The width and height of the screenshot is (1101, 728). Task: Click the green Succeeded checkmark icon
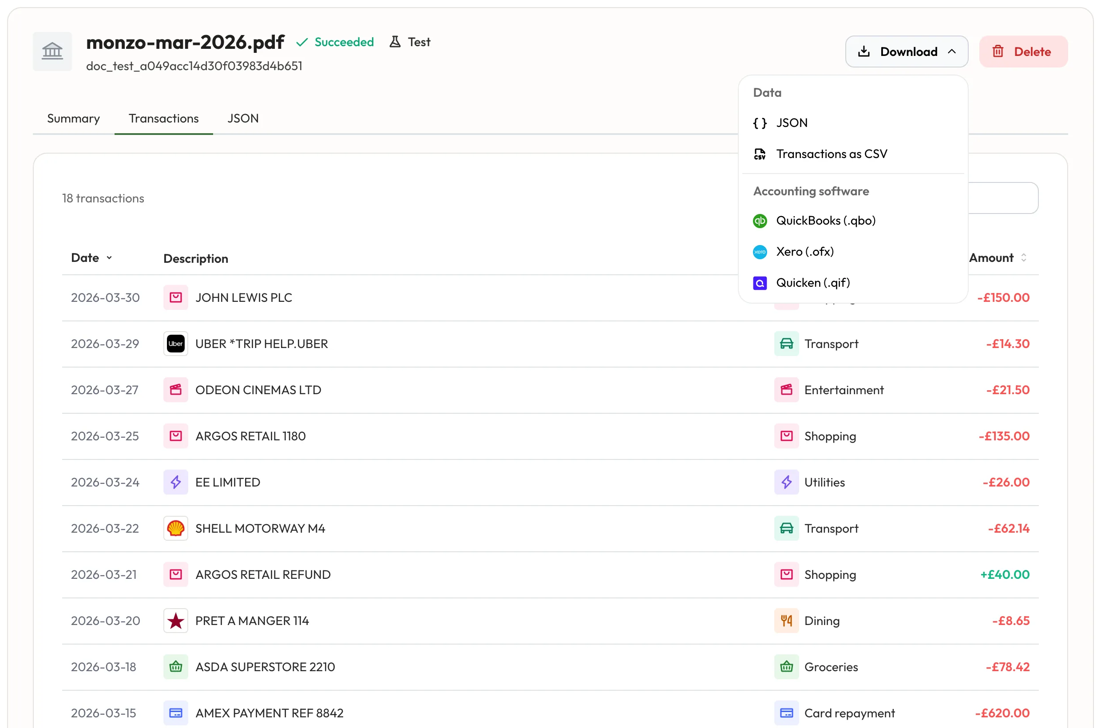pos(302,42)
